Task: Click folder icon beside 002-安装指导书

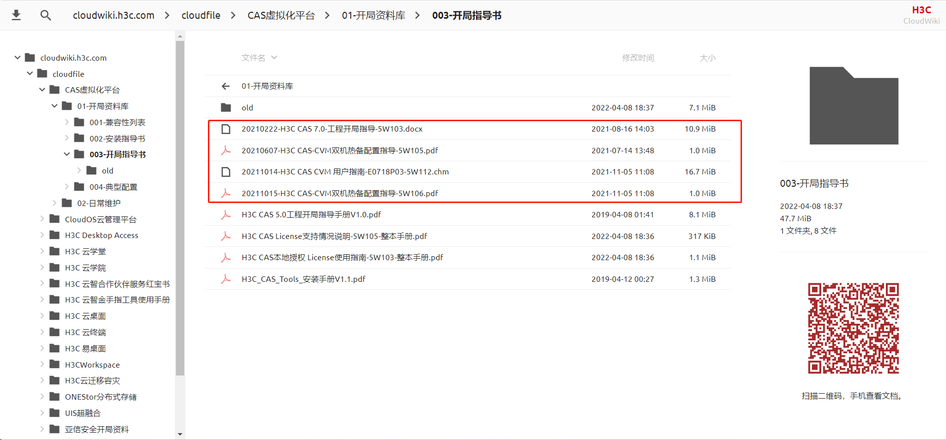Action: coord(79,138)
